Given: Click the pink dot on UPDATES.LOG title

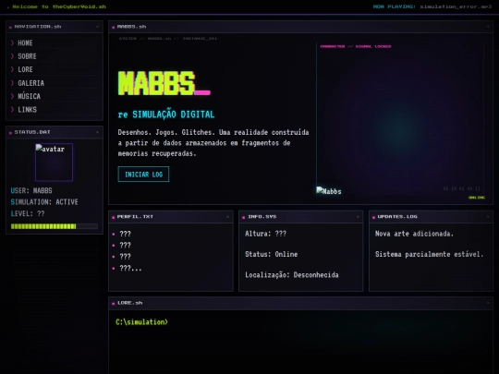Looking at the screenshot, I should tap(373, 217).
